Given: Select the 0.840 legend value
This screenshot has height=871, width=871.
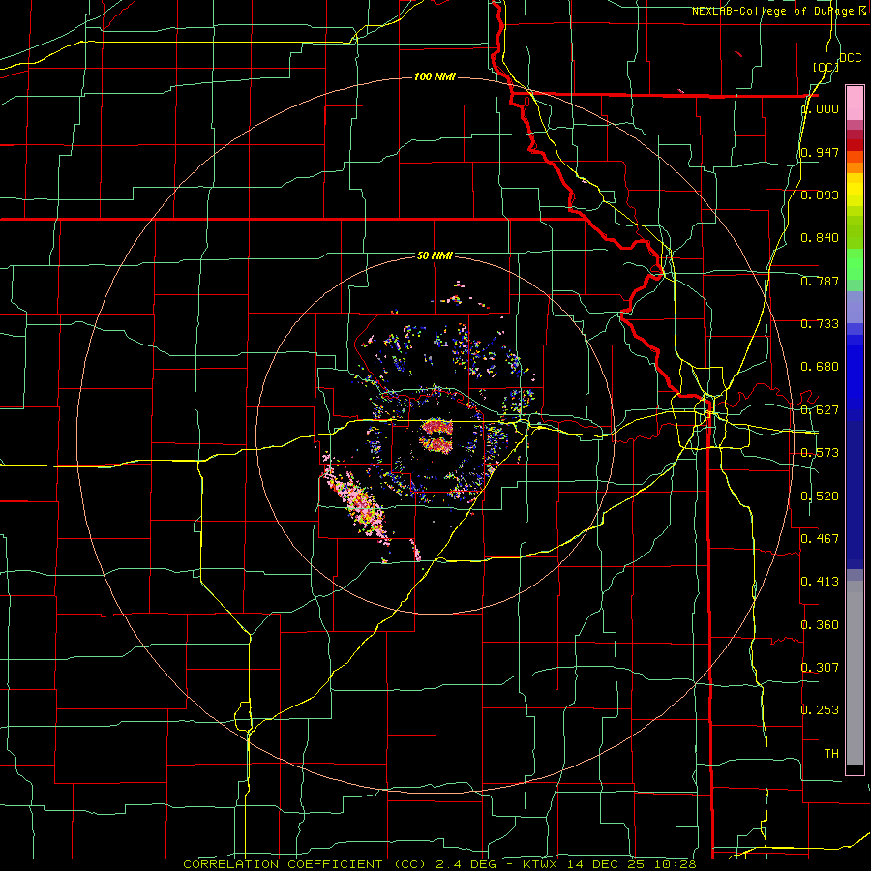Looking at the screenshot, I should click(820, 238).
